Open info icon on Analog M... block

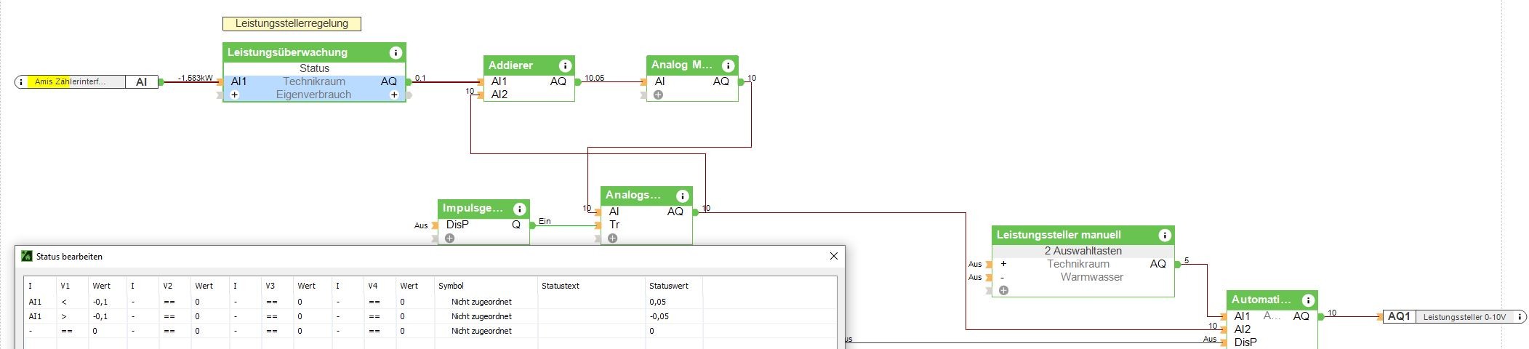(x=727, y=65)
